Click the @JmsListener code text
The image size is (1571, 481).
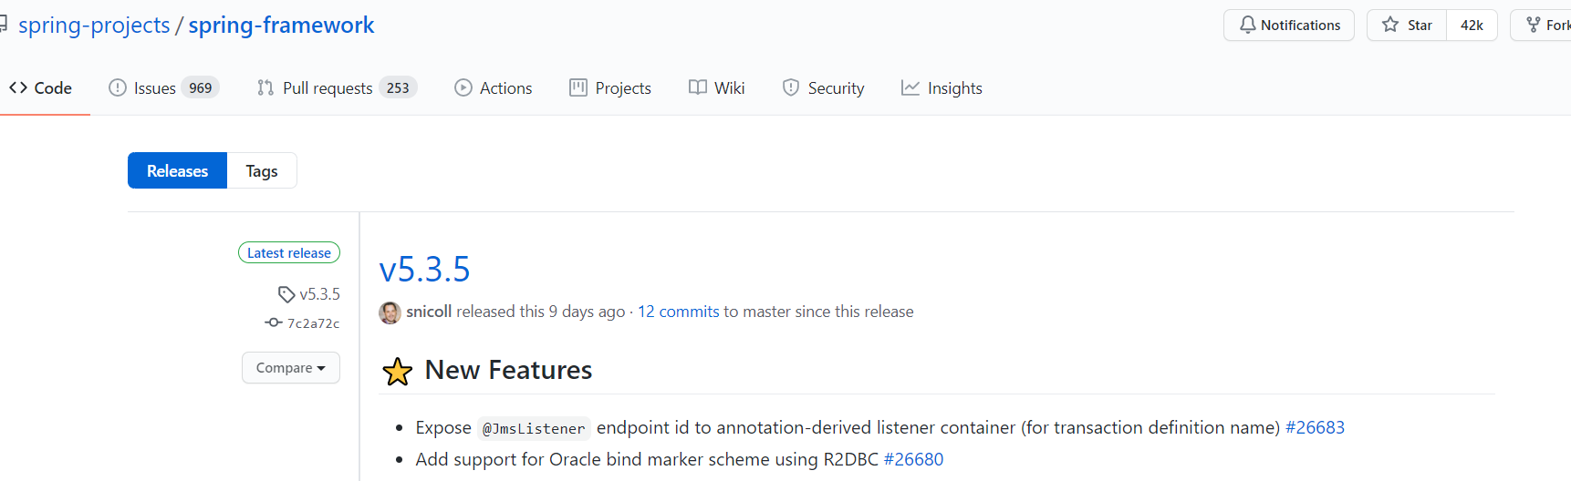pyautogui.click(x=534, y=428)
